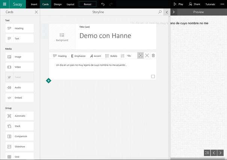The image size is (227, 160).
Task: Click the Demo con Hanne title field
Action: 105,36
